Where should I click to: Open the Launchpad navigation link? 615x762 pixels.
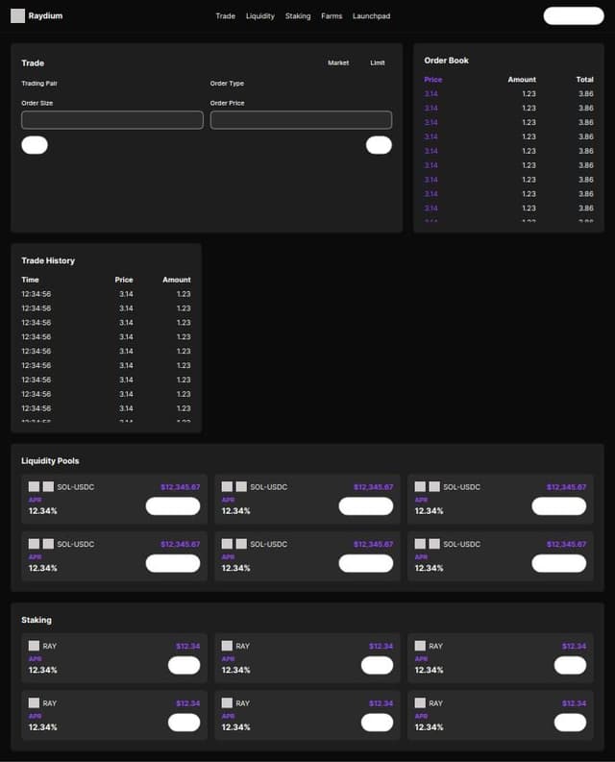[x=371, y=16]
